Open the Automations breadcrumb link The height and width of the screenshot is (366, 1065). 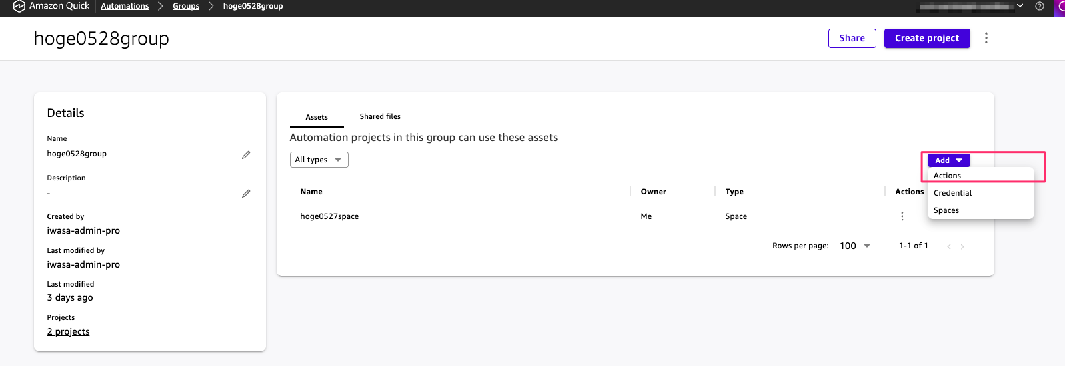click(x=125, y=6)
